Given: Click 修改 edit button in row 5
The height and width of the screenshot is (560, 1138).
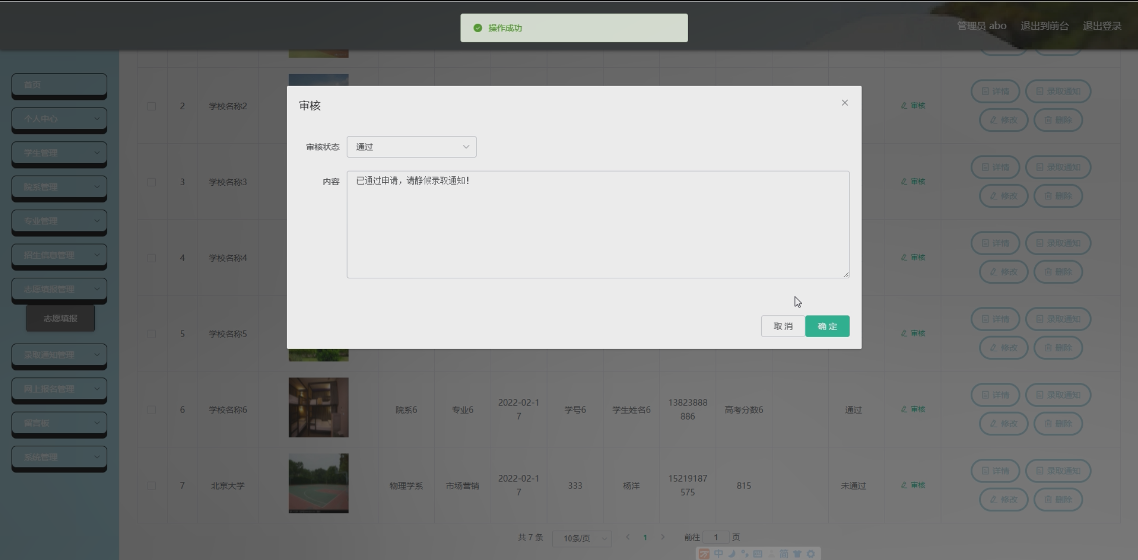Looking at the screenshot, I should 1003,348.
